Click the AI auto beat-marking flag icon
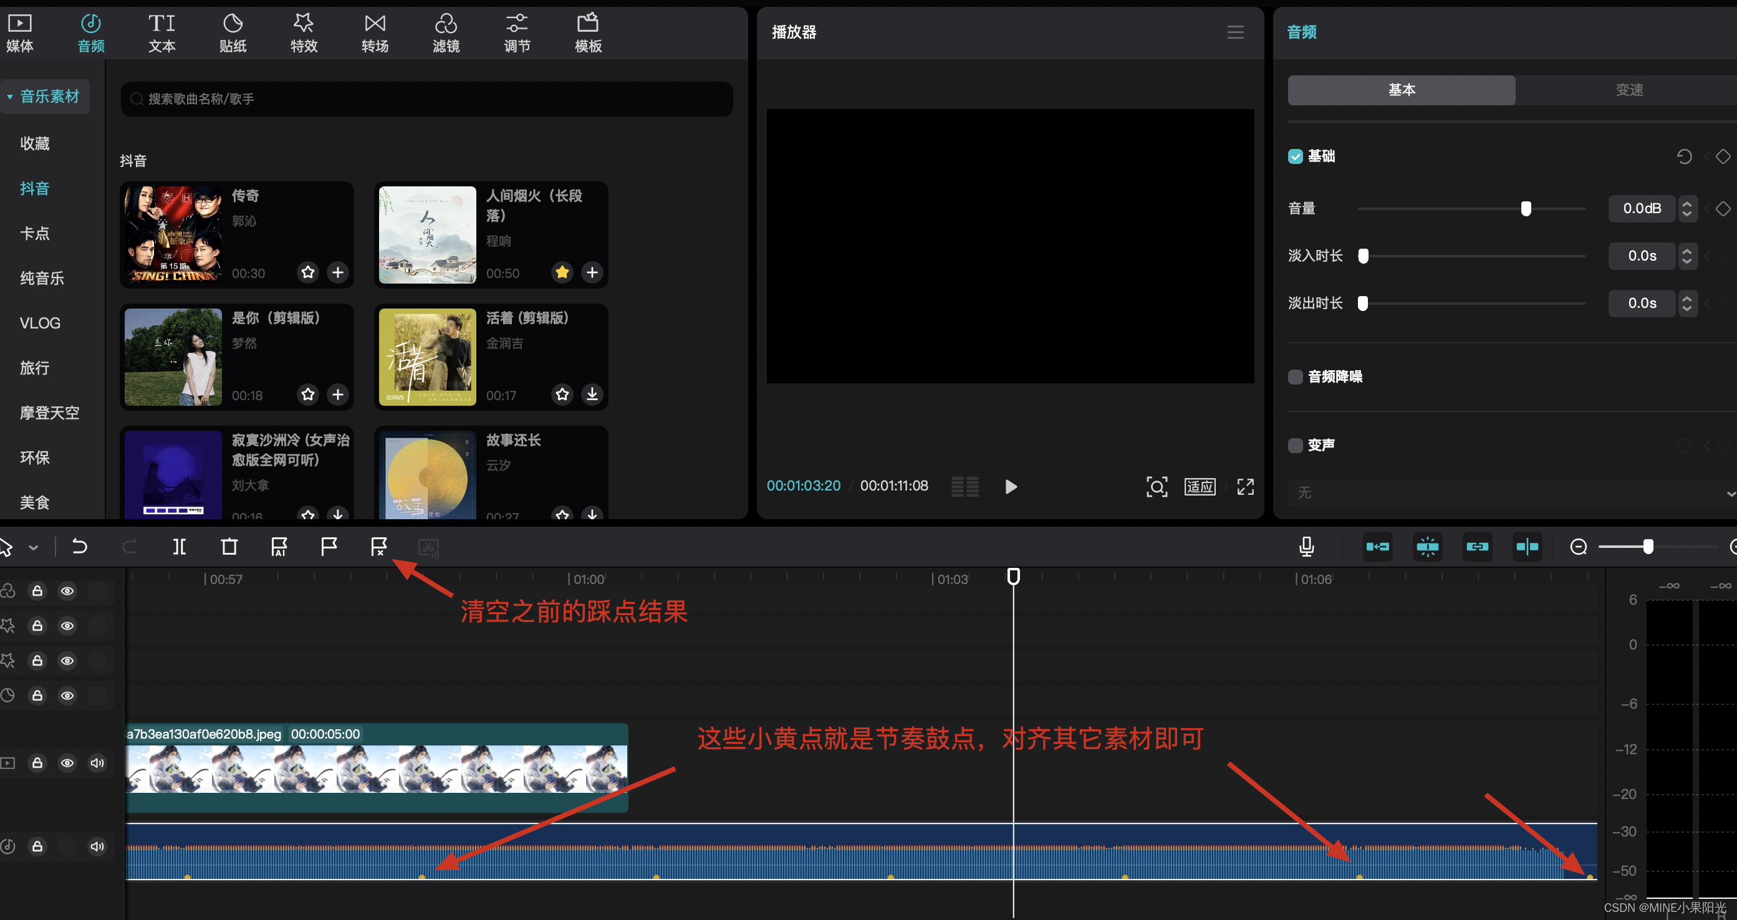 coord(279,546)
